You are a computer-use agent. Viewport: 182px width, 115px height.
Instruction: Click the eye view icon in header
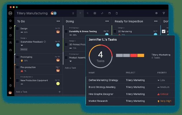tap(156, 13)
